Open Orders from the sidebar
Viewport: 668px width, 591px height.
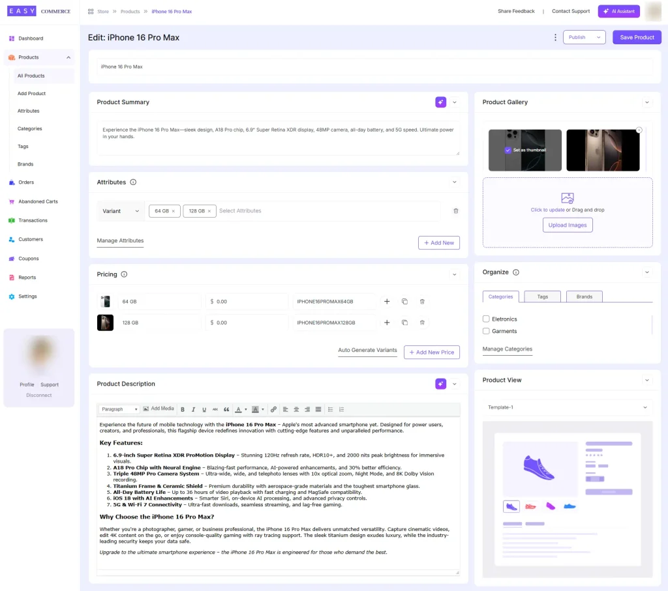click(x=26, y=182)
